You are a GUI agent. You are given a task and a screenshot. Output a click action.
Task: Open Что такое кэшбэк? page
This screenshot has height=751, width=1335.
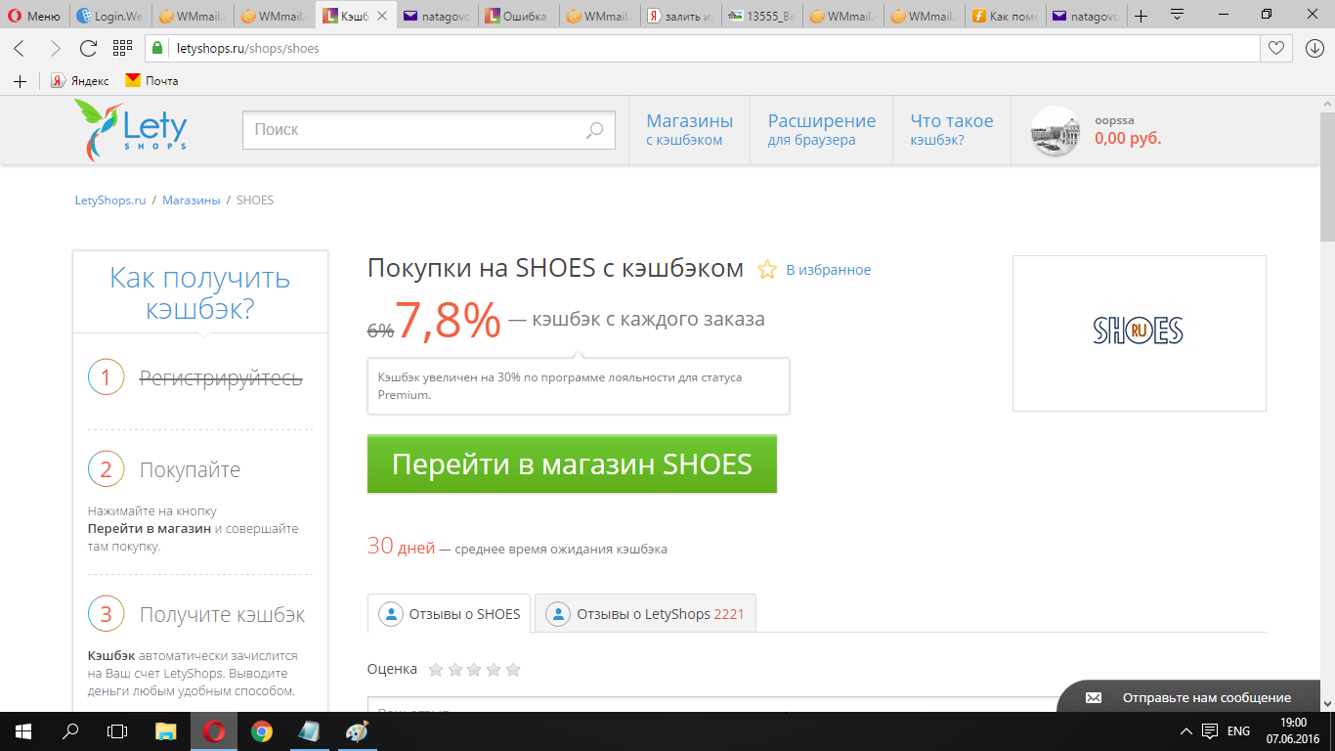952,129
